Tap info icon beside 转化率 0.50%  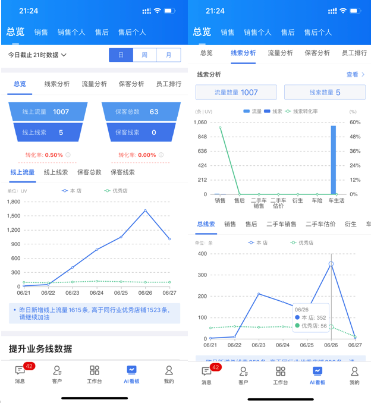click(68, 155)
